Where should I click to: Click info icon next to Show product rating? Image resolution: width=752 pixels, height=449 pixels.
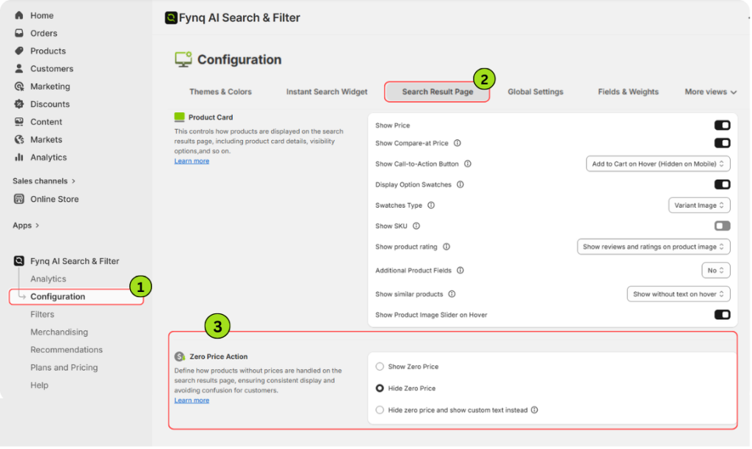446,247
